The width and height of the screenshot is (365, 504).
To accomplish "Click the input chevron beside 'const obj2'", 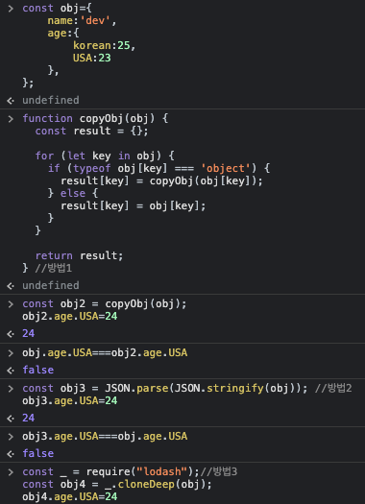I will [11, 304].
